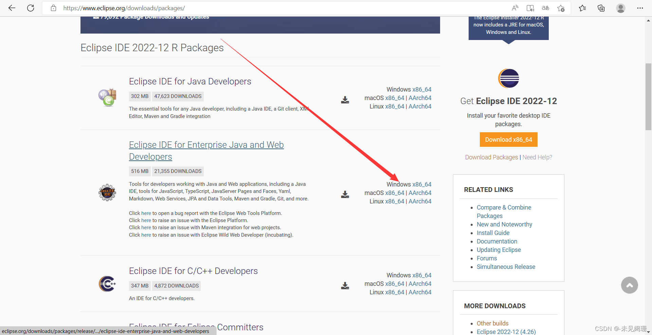Open Eclipse IDE for Enterprise Java and Web Developers

tap(206, 151)
